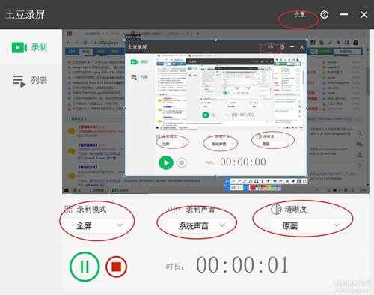This screenshot has width=374, height=295.
Task: Click the screen recording preview thumbnail
Action: click(215, 112)
